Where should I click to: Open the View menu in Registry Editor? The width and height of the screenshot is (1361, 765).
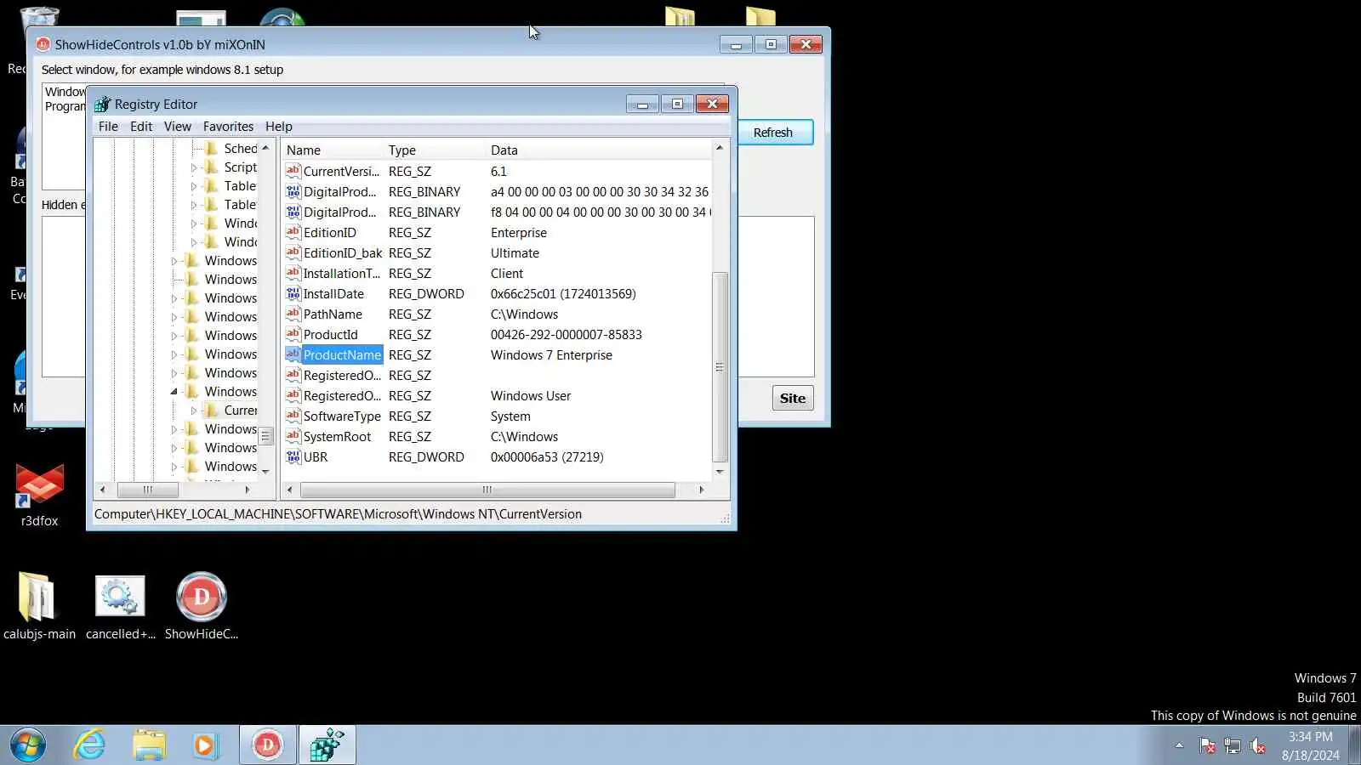click(x=177, y=127)
